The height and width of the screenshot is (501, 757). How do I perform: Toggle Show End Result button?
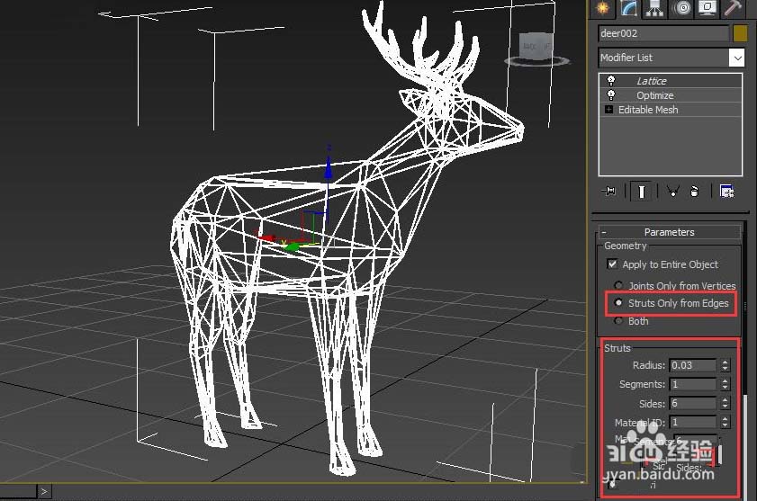tap(641, 192)
